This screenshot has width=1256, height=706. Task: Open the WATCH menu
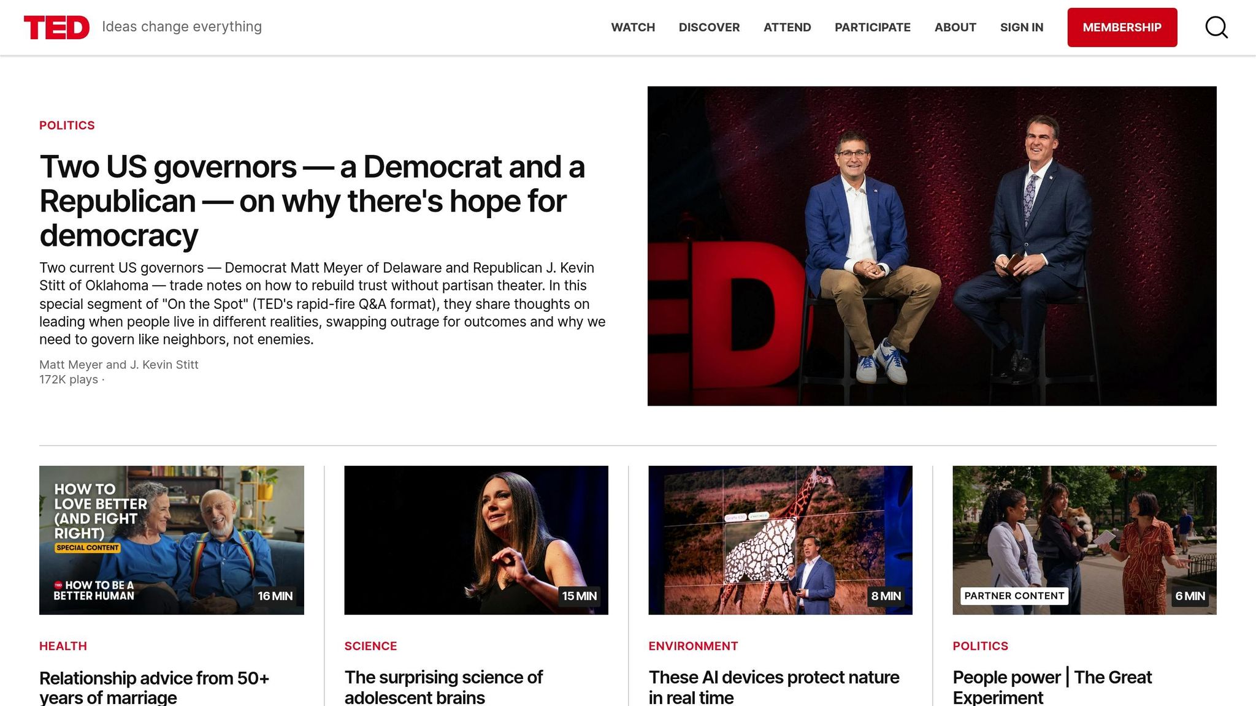[x=633, y=28]
